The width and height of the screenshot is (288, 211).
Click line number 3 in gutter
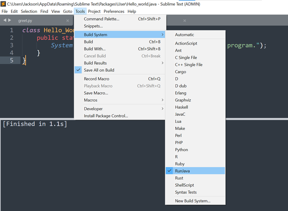point(12,45)
